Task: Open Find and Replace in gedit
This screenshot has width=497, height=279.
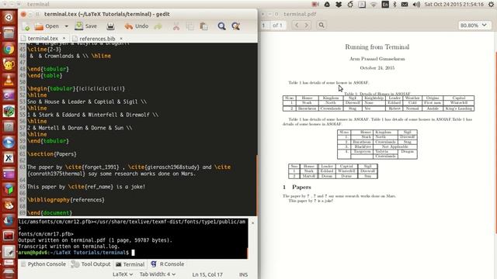Action: pos(235,26)
